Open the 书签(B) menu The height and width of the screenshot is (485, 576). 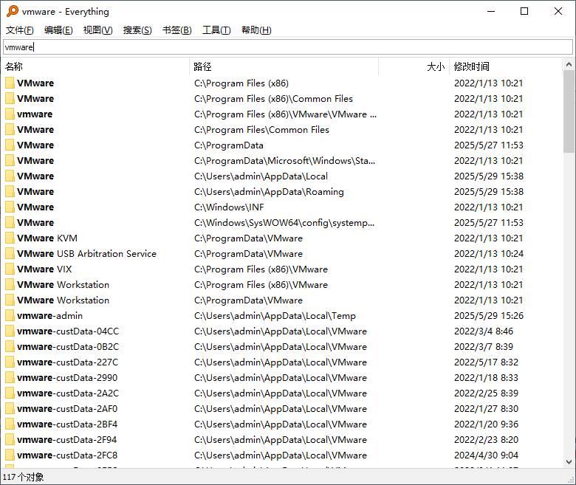click(177, 30)
